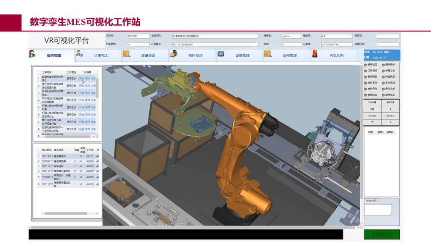
Task: Toggle the 通讯状态 indicator
Action: click(366, 65)
